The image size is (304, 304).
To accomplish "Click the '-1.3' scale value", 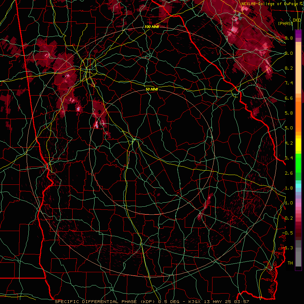I will (287, 248).
